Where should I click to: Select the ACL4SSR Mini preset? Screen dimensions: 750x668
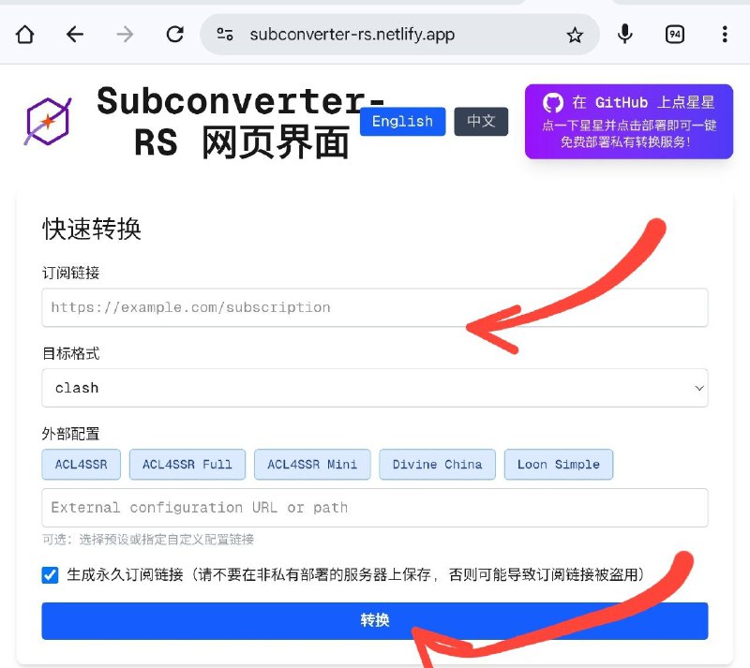tap(312, 465)
